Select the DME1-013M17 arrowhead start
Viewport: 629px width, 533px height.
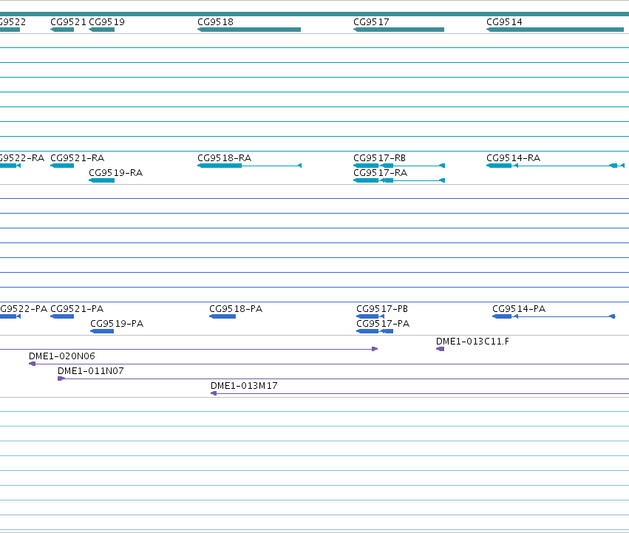click(214, 393)
